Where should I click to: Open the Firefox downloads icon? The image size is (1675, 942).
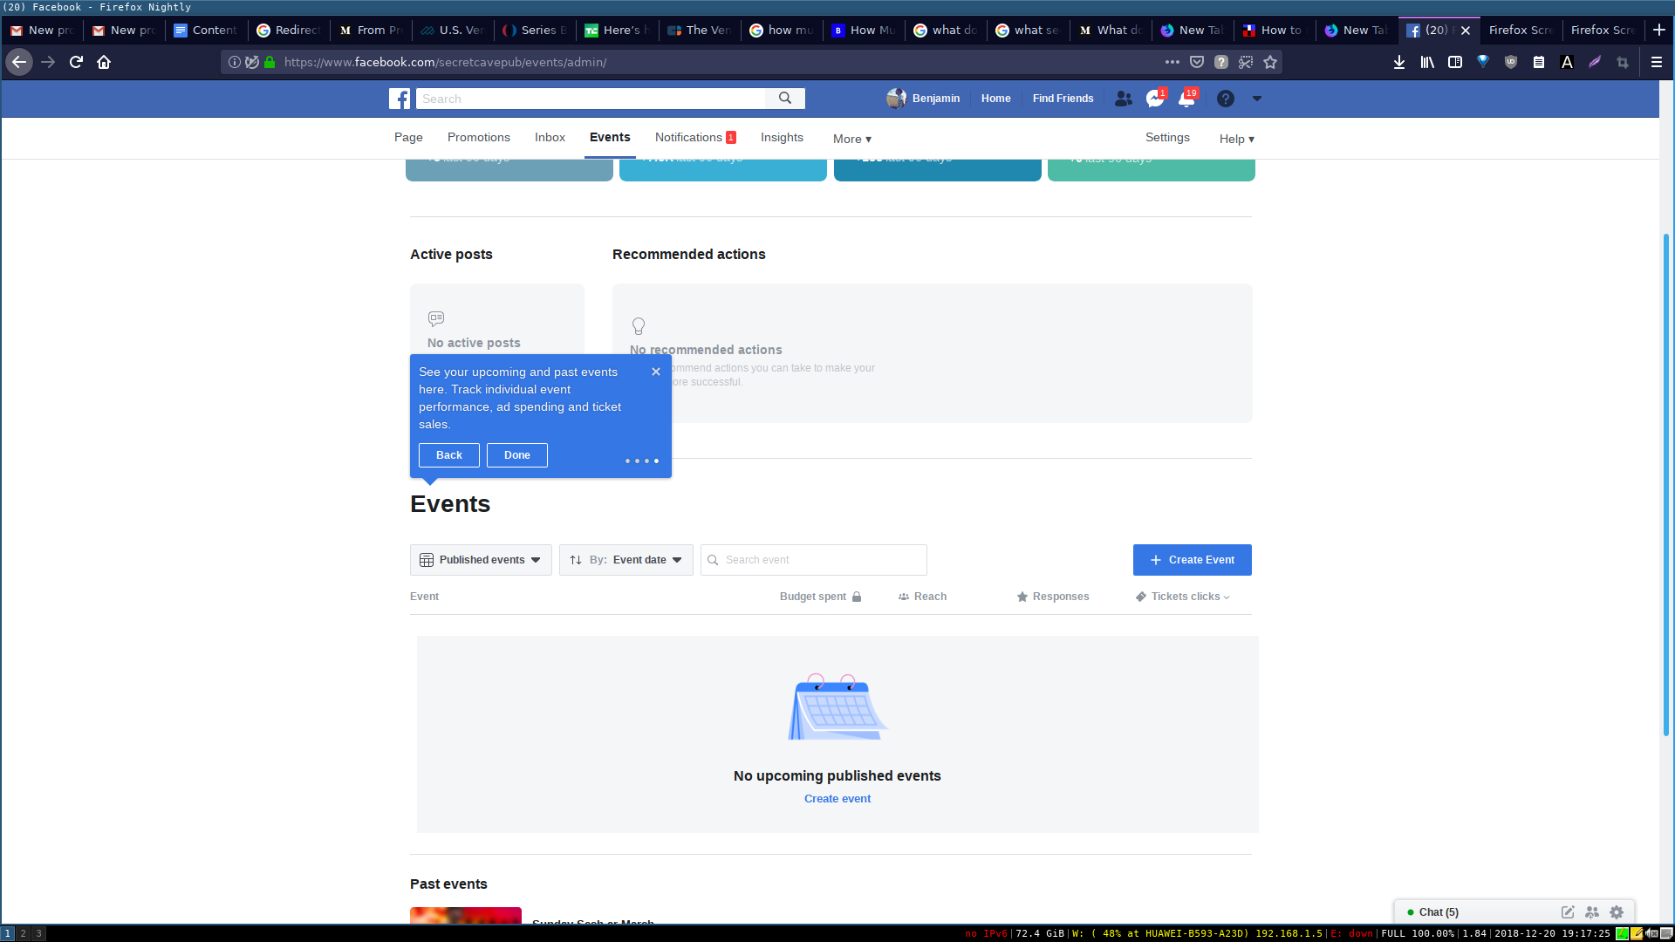(1399, 62)
